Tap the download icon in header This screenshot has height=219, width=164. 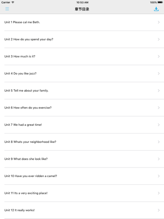(156, 9)
